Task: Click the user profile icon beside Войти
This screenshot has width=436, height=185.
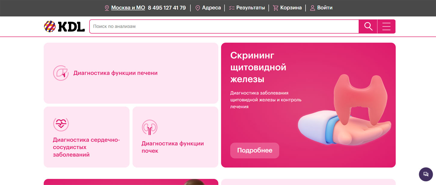Action: click(312, 8)
